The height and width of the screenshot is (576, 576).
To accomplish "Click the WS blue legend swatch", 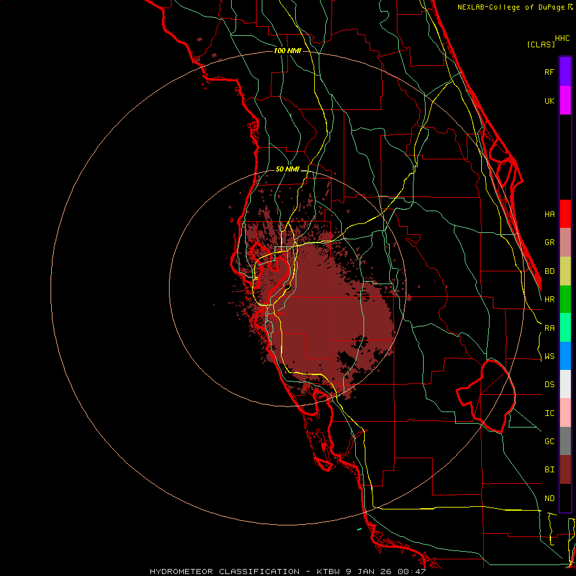I will [x=565, y=356].
